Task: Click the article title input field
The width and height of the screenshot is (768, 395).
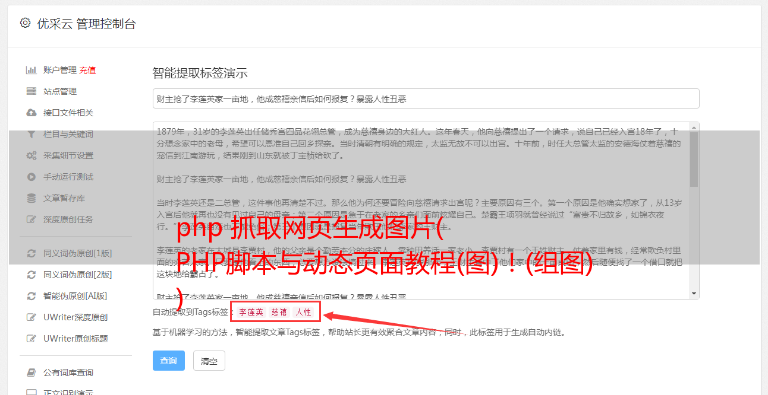Action: point(426,98)
